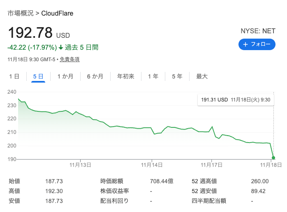287x212 pixels.
Task: Show the 年初来 year-to-date tab
Action: [126, 76]
